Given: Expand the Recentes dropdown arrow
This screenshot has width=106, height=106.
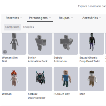Looking at the screenshot, I should [21, 18].
